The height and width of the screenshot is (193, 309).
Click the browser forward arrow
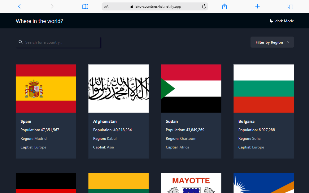point(52,6)
